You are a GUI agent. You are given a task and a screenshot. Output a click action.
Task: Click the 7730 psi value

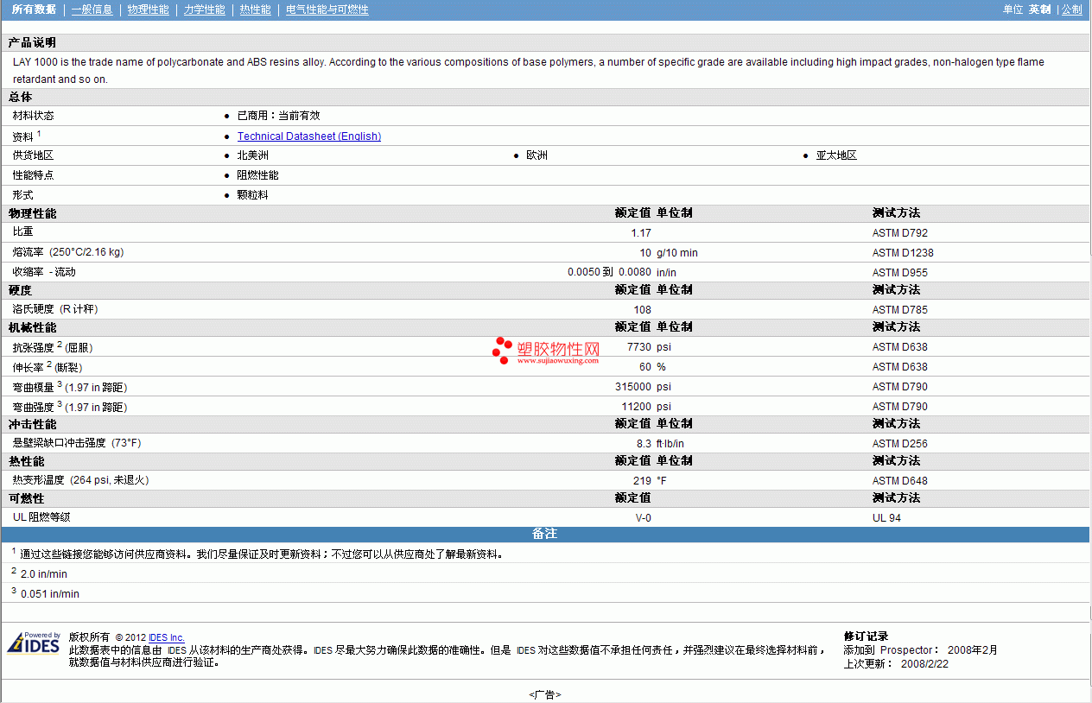tap(649, 347)
